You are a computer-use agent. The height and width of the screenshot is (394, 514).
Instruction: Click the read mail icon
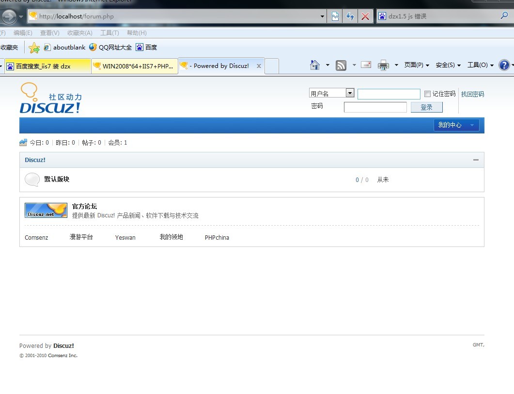point(366,65)
